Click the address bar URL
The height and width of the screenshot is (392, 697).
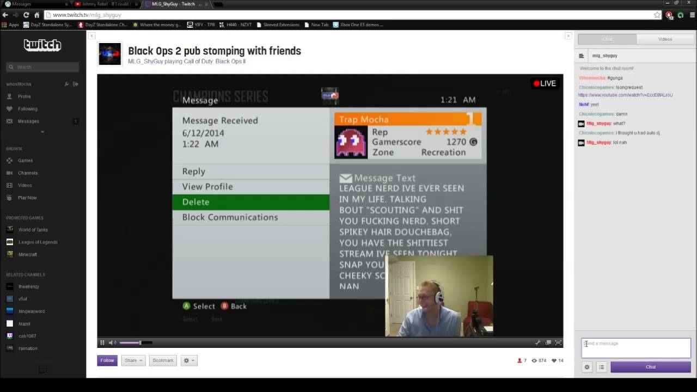(87, 15)
